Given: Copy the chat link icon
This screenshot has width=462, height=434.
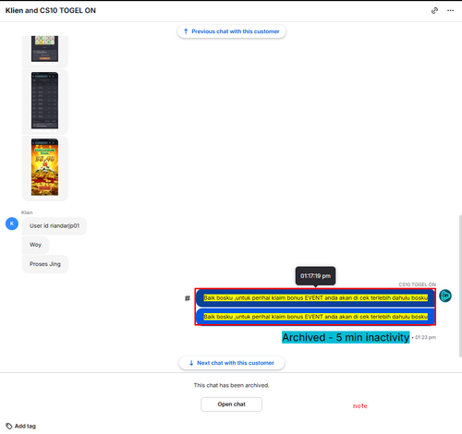Looking at the screenshot, I should coord(434,10).
